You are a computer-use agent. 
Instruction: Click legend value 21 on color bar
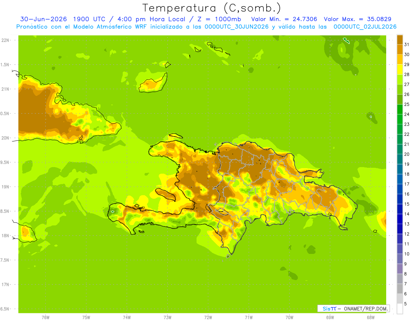tap(407, 144)
